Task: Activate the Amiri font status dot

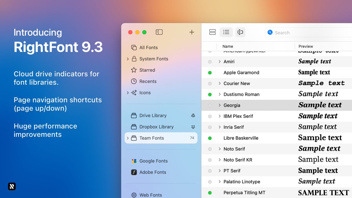Action: (x=210, y=62)
